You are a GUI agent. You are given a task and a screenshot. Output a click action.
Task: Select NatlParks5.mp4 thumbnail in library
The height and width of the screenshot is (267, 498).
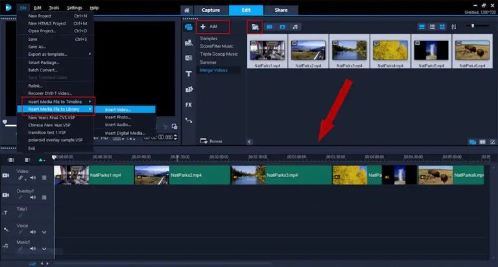tap(431, 51)
